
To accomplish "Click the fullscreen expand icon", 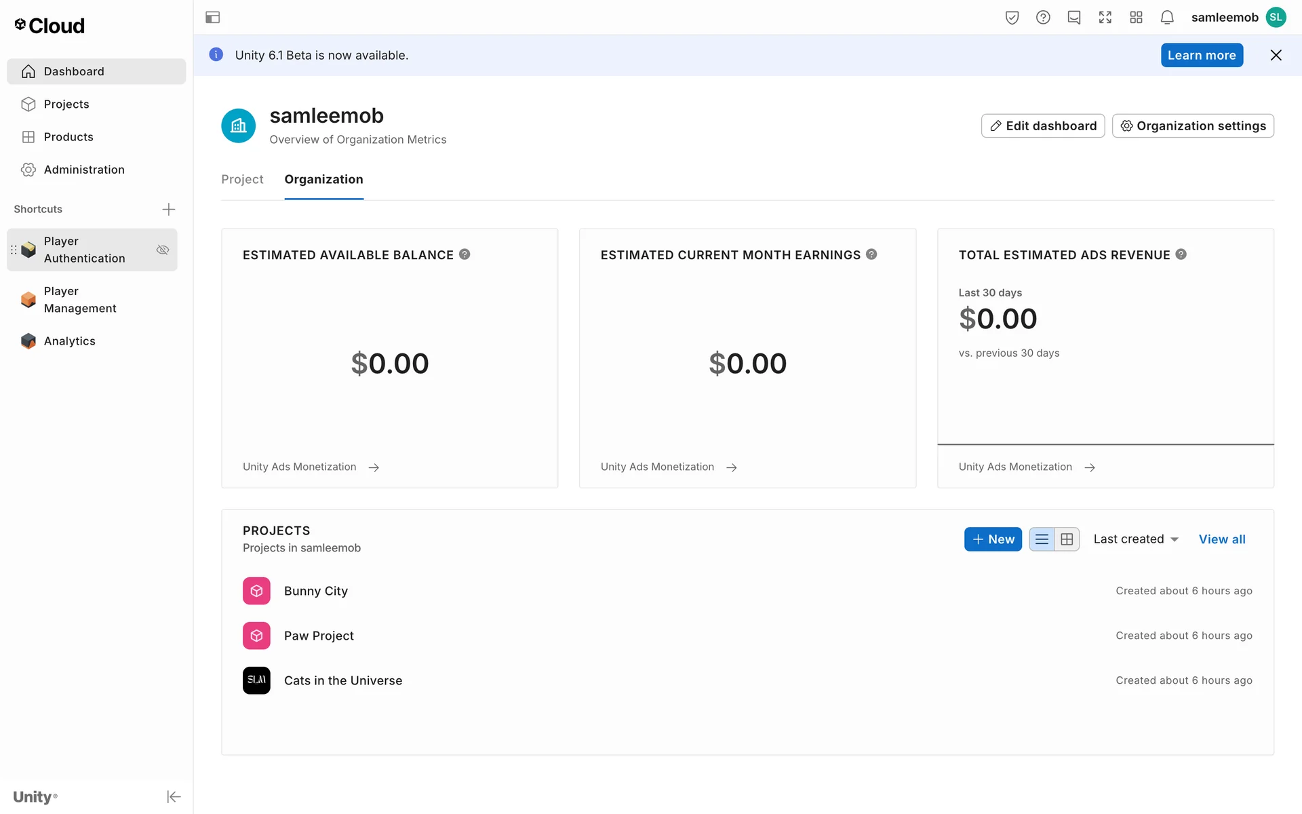I will [1105, 18].
